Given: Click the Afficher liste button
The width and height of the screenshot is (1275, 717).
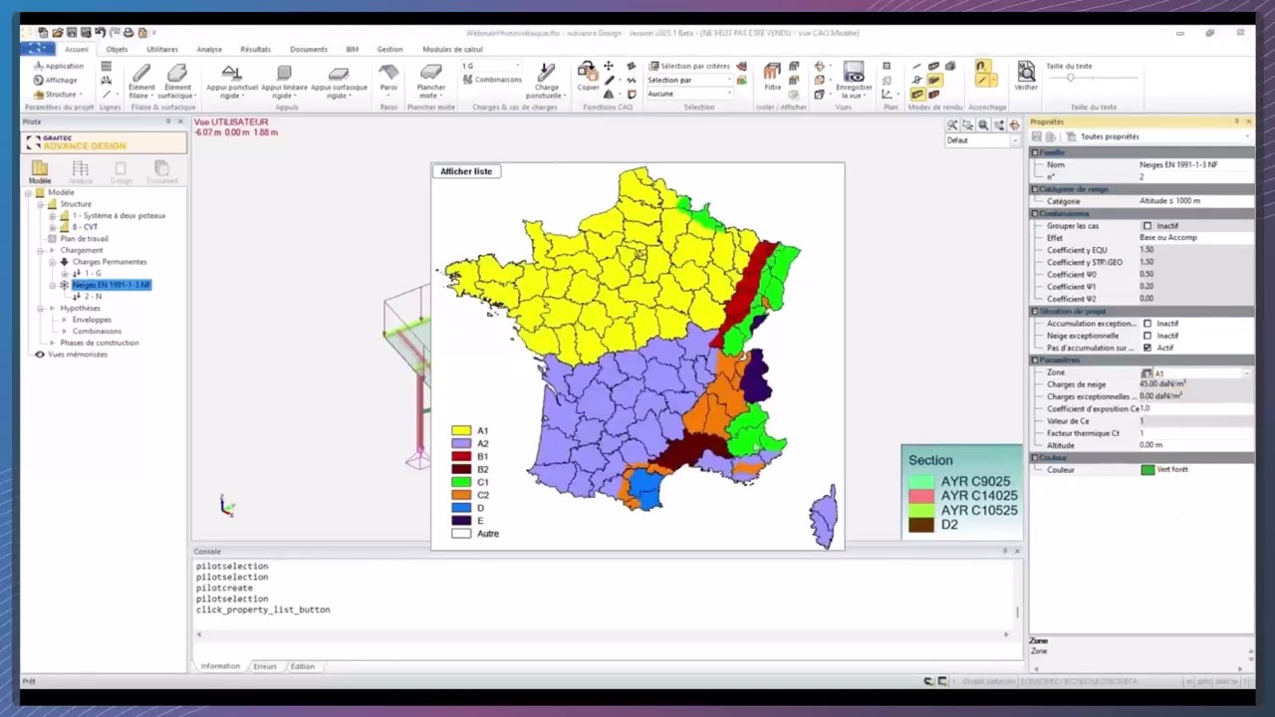Looking at the screenshot, I should 466,171.
